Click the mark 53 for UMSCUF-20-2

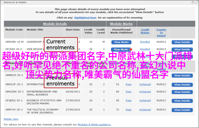coord(117,84)
